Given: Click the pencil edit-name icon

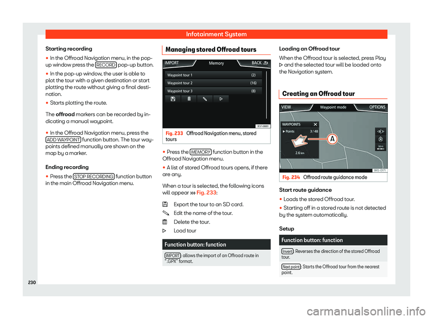Looking at the screenshot, I should click(204, 99).
